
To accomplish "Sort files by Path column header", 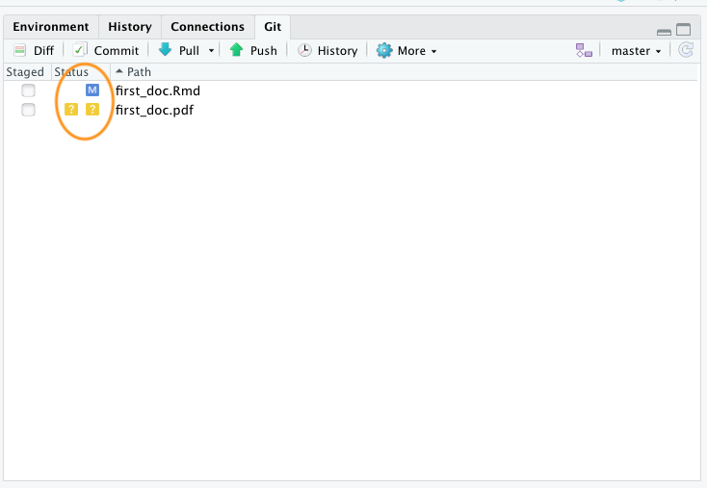I will click(138, 72).
